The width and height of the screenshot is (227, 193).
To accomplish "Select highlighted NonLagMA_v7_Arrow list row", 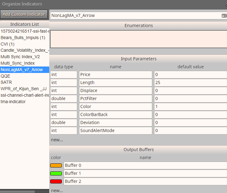I will click(x=25, y=70).
